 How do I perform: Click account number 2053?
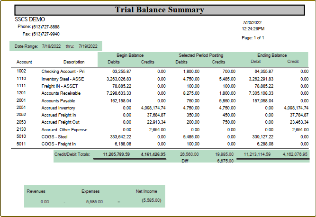[21, 122]
